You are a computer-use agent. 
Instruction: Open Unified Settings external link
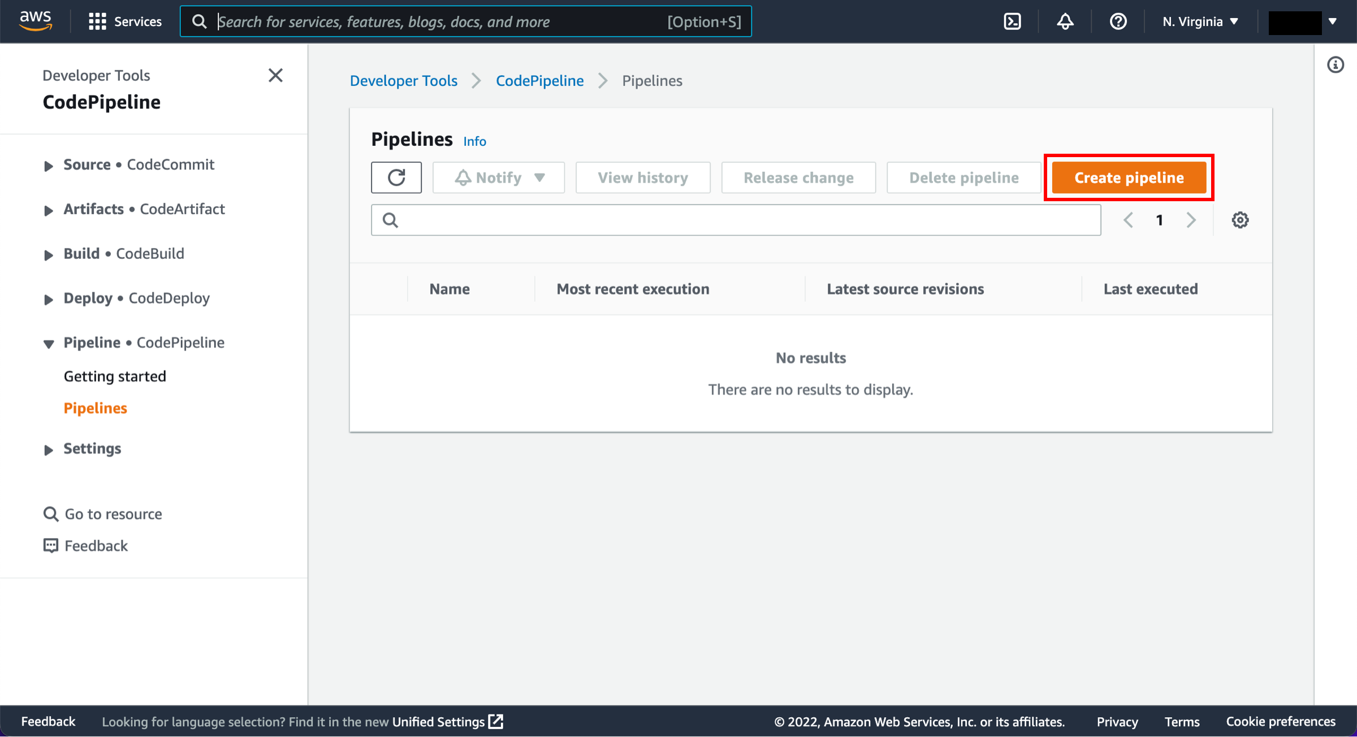447,722
